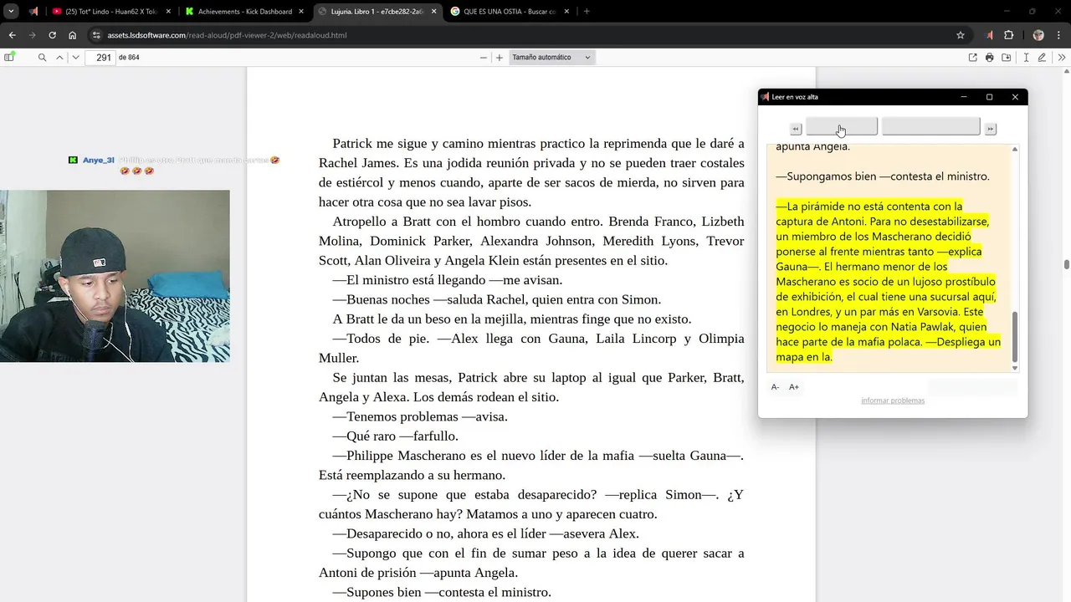Open the browser profile avatar
Viewport: 1071px width, 602px height.
(1038, 35)
